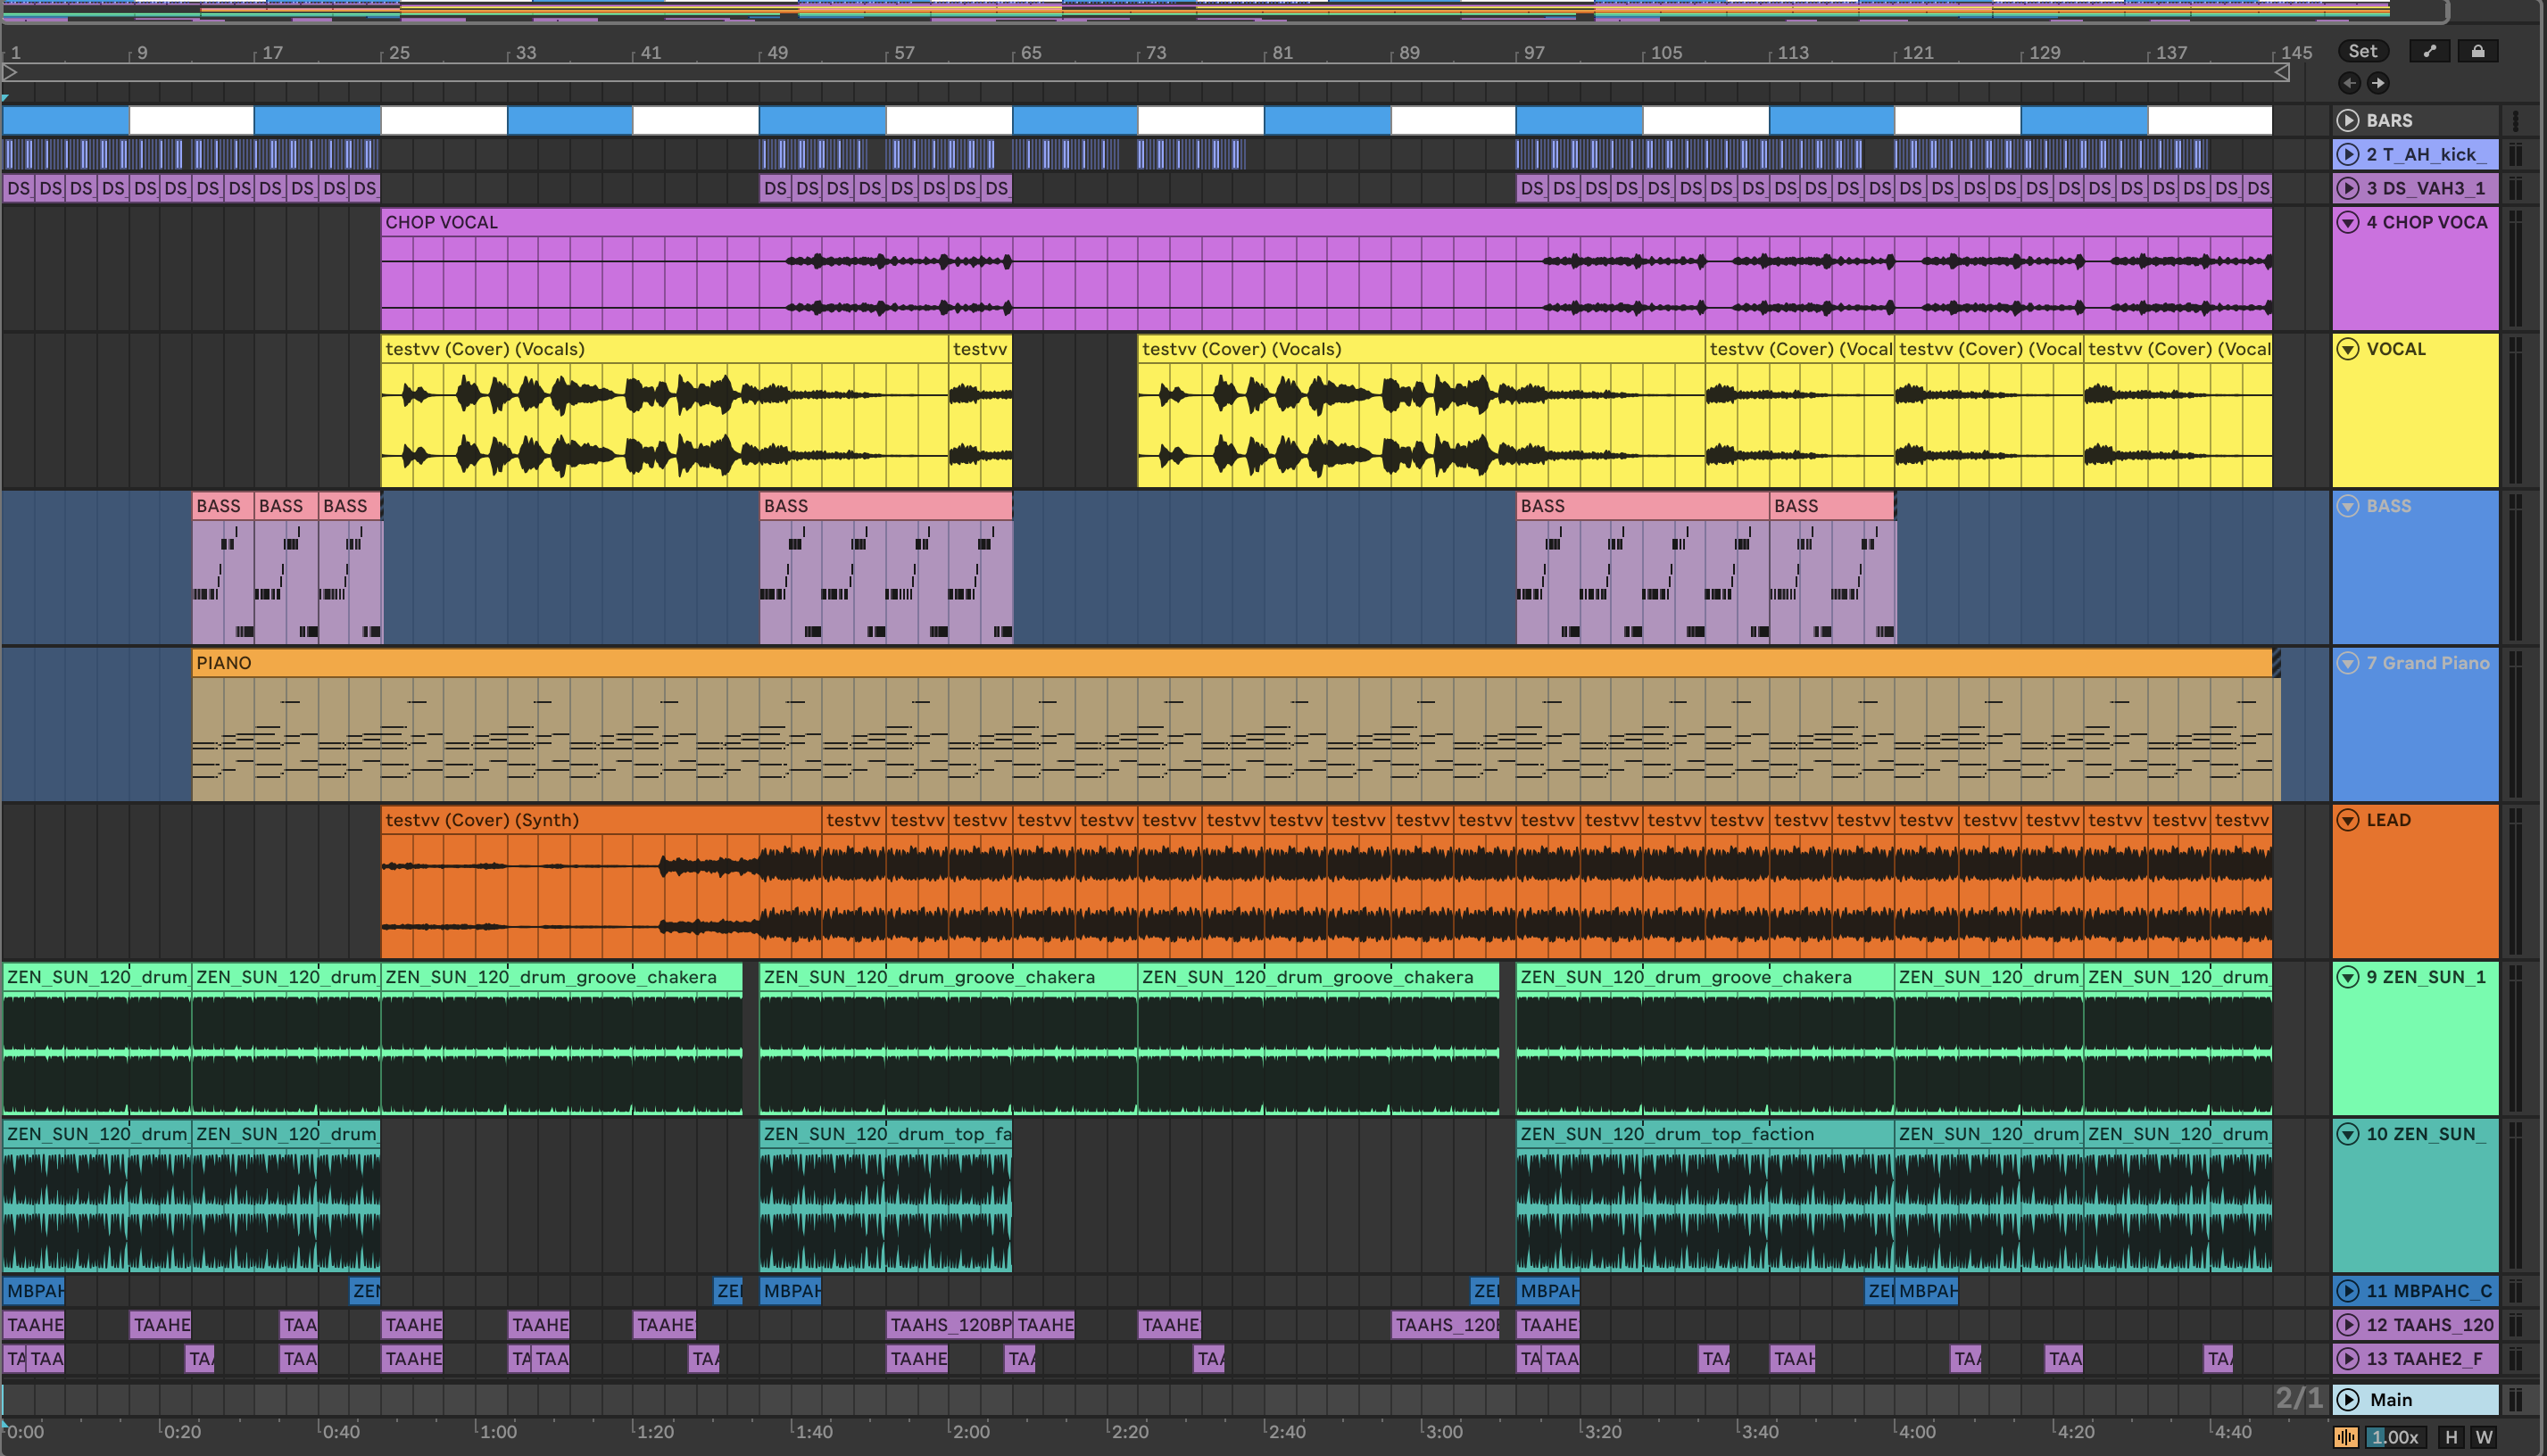Unfold the 2 T_AH_kick track
Viewport: 2547px width, 1456px height.
tap(2347, 154)
